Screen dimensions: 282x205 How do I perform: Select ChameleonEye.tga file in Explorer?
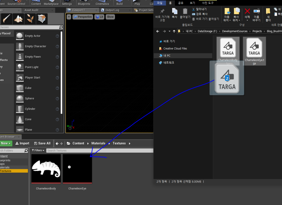[x=254, y=51]
